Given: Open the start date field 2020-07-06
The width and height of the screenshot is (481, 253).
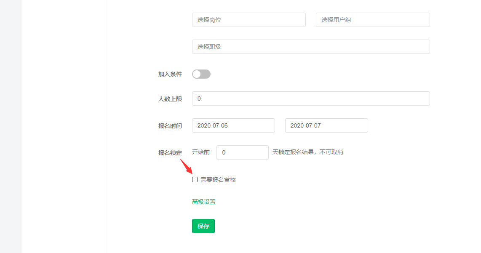Looking at the screenshot, I should coord(233,125).
